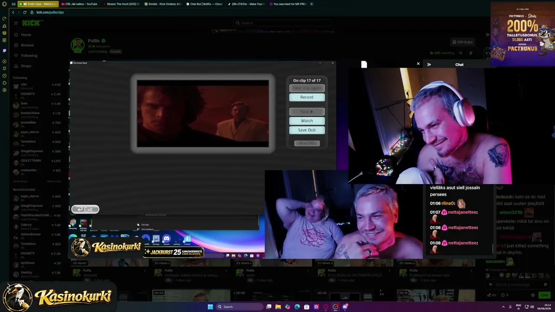Screen dimensions: 555x312
Task: Click the Pullis channel avatar
Action: pyautogui.click(x=78, y=45)
